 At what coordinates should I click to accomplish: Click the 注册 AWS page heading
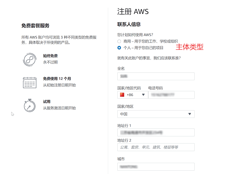133,12
